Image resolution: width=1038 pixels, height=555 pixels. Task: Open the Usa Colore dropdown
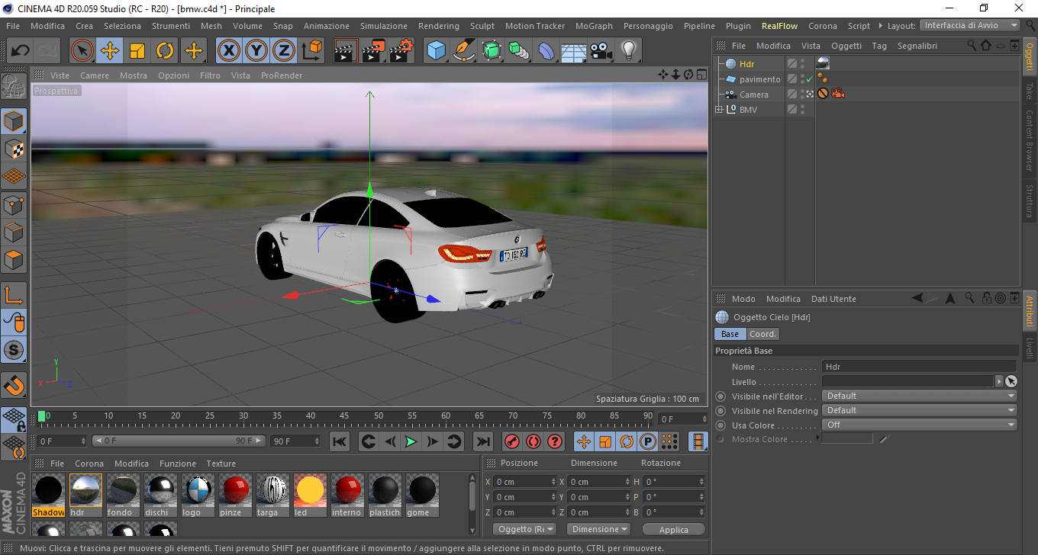pos(920,425)
